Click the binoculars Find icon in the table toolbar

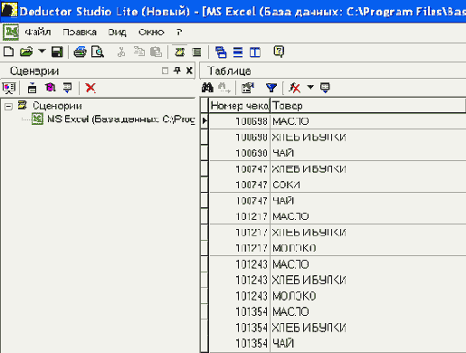point(207,88)
